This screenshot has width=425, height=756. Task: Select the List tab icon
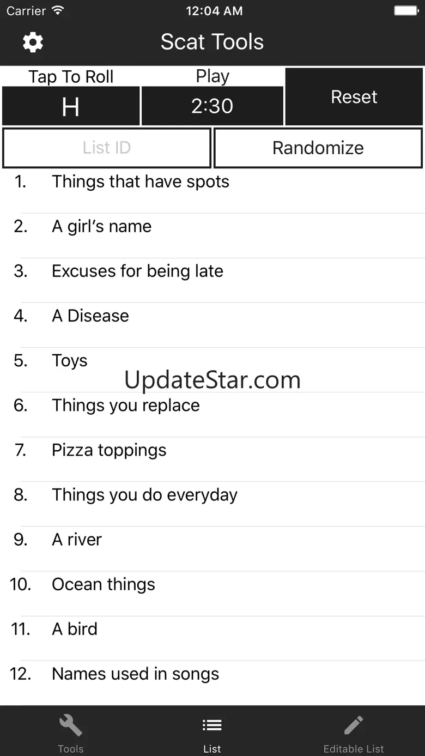pos(212,726)
